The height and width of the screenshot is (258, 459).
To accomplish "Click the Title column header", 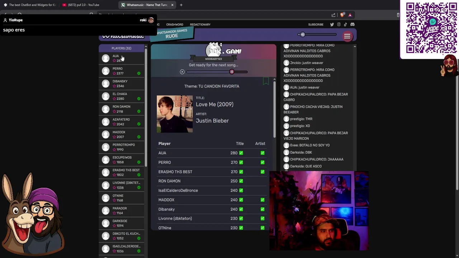I will pyautogui.click(x=240, y=144).
